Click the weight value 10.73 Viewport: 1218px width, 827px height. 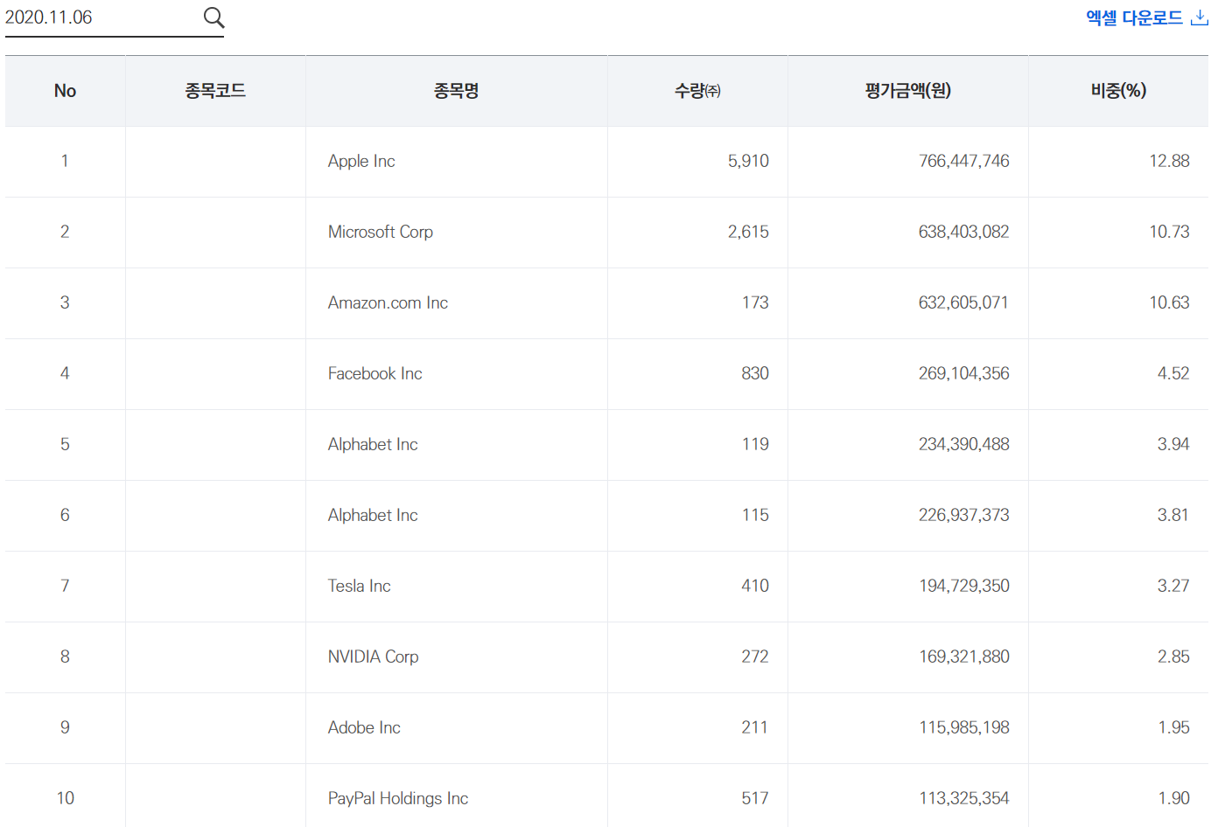(x=1169, y=232)
